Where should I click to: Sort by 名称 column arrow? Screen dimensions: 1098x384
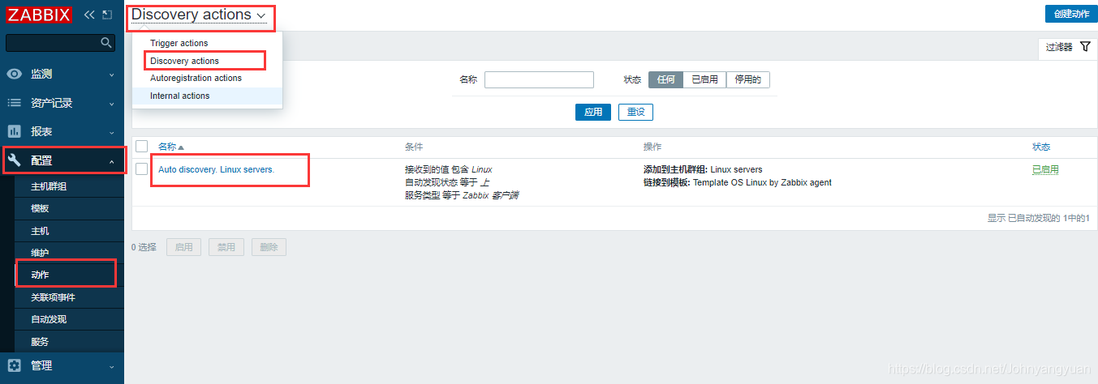coord(181,147)
